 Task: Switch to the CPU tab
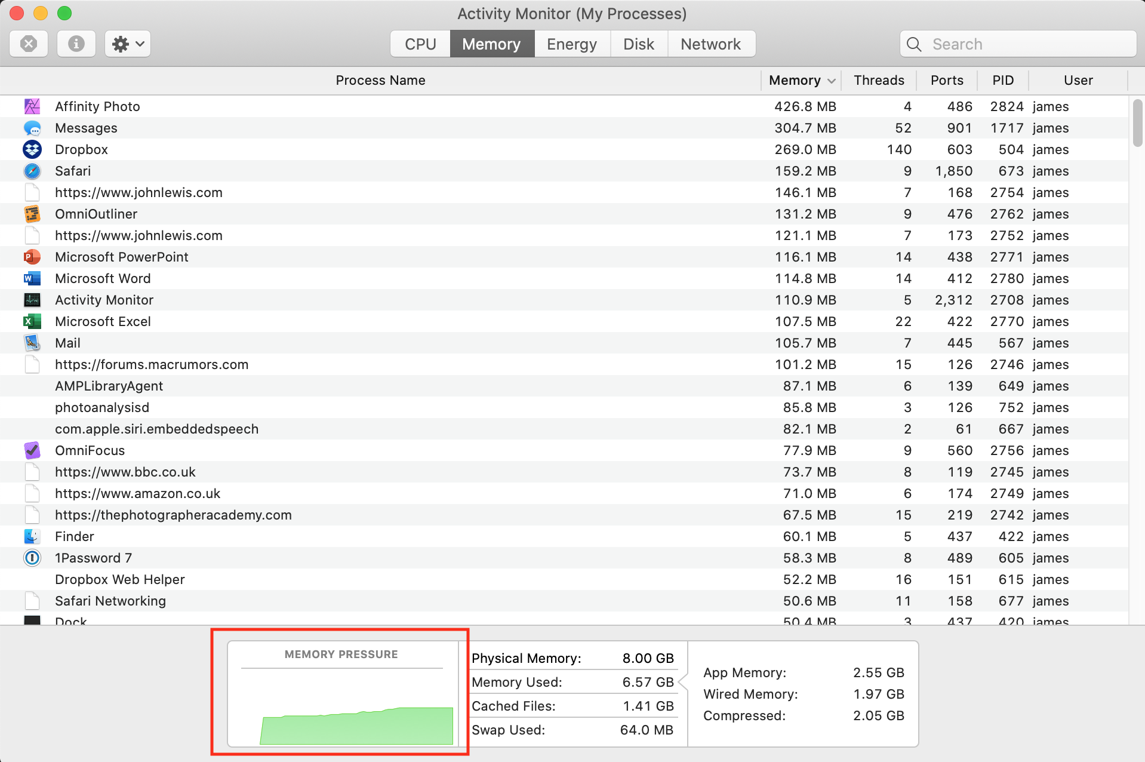420,44
